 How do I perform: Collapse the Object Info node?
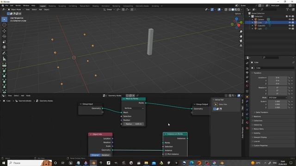click(x=91, y=134)
